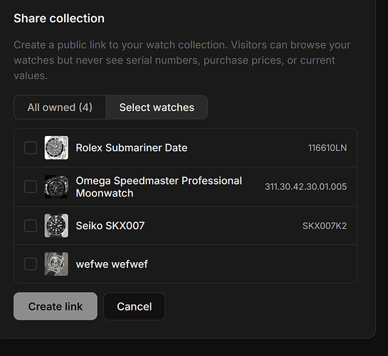This screenshot has width=388, height=356.
Task: Click the Omega Speedmaster Professional Moonwatch name
Action: (159, 187)
